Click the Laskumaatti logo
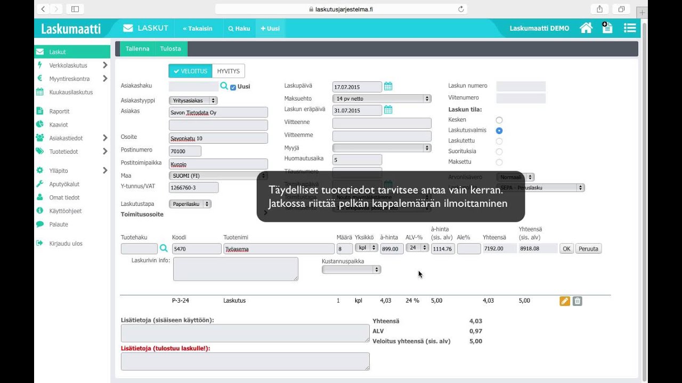Image resolution: width=682 pixels, height=383 pixels. pyautogui.click(x=71, y=29)
